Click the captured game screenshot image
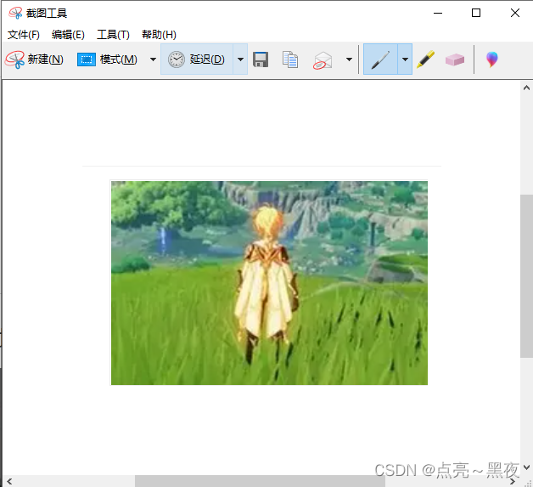 click(269, 283)
